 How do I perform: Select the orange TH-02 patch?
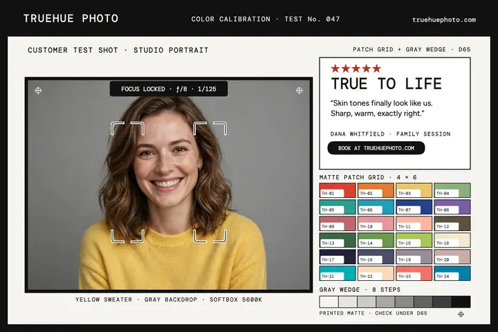376,190
